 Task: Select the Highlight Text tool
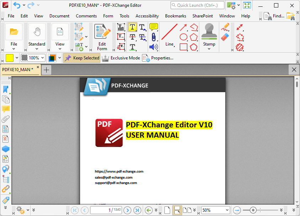(x=132, y=27)
